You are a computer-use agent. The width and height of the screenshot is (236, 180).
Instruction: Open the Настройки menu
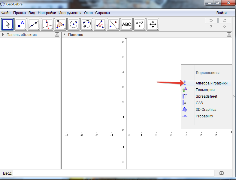[47, 13]
